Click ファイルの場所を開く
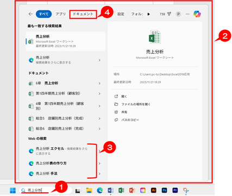Image resolution: width=232 pixels, height=196 pixels. tap(136, 105)
